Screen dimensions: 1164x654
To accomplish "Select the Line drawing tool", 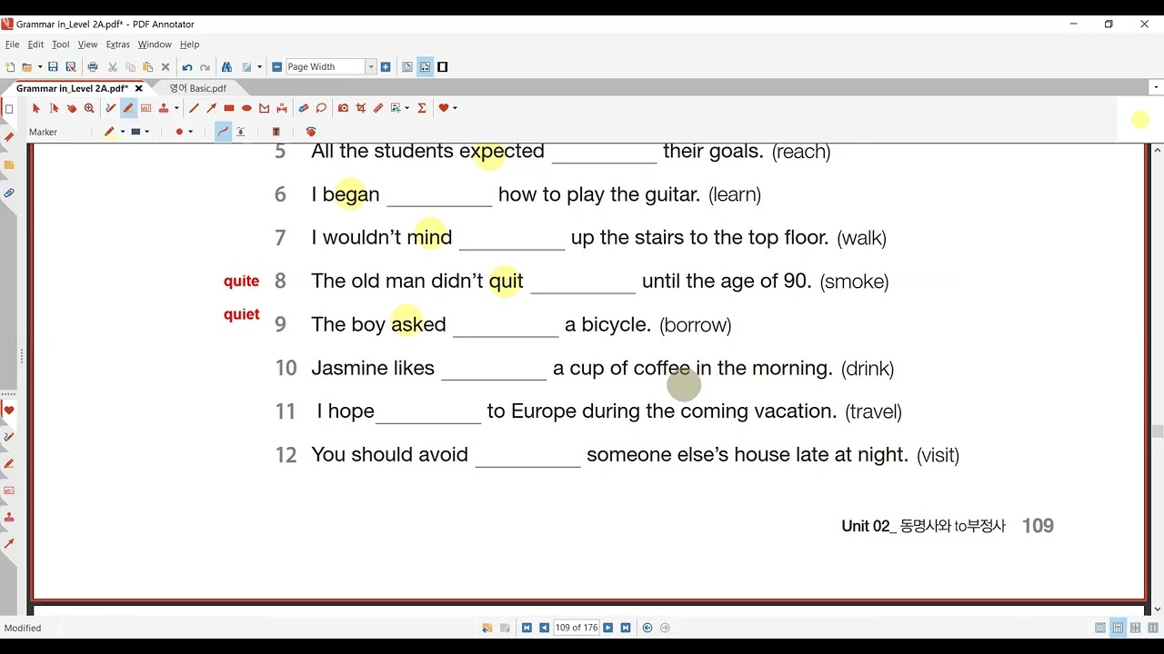I will (x=194, y=108).
